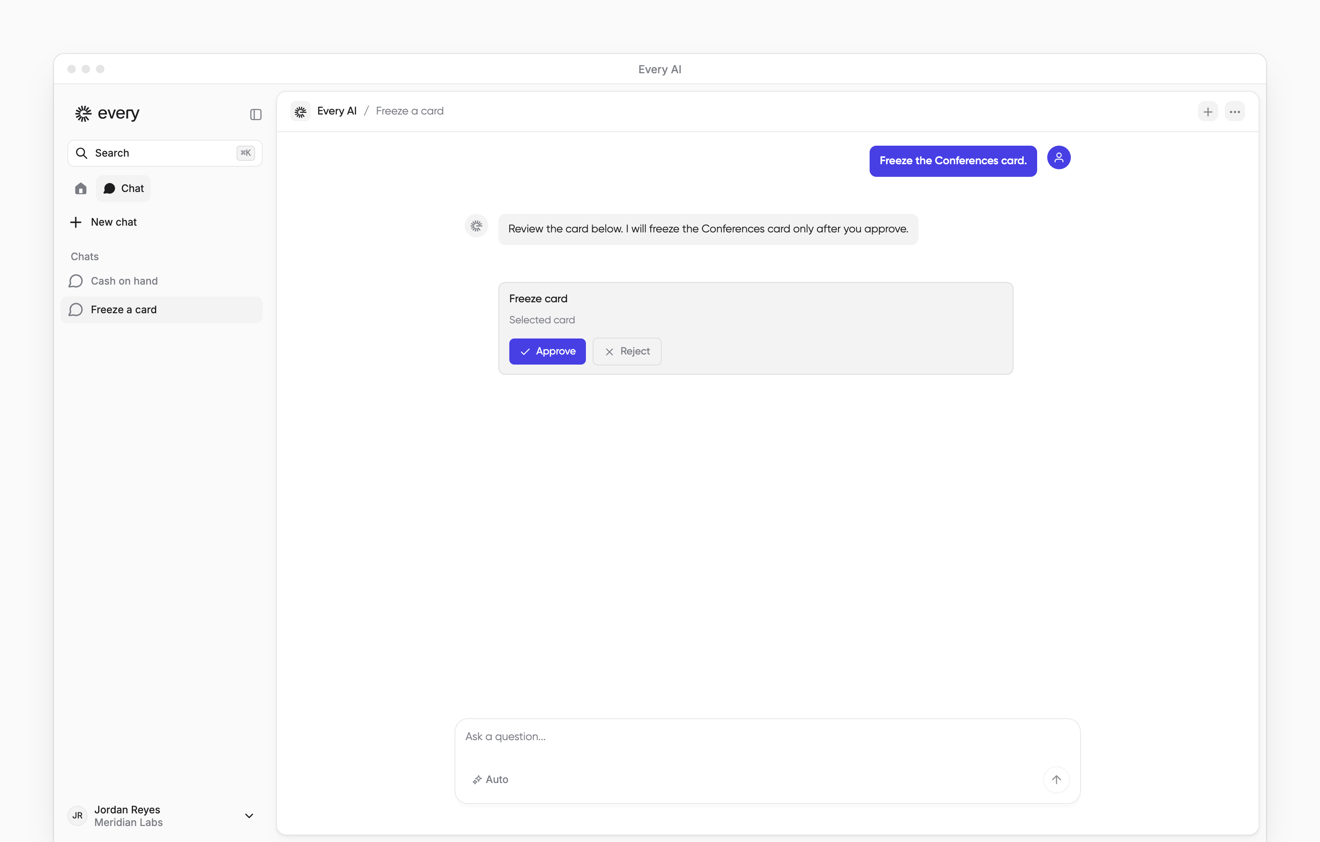The image size is (1320, 842).
Task: Click the Ask a question input
Action: pyautogui.click(x=767, y=737)
